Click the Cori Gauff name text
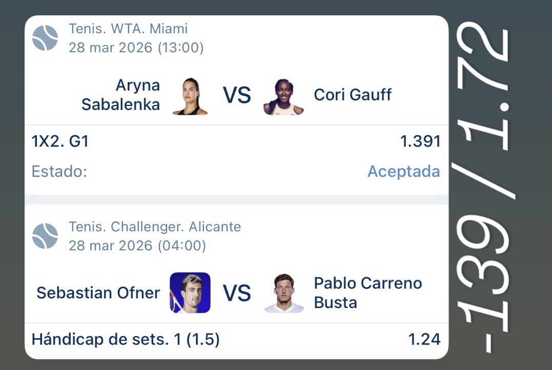552x370 pixels. click(x=353, y=95)
